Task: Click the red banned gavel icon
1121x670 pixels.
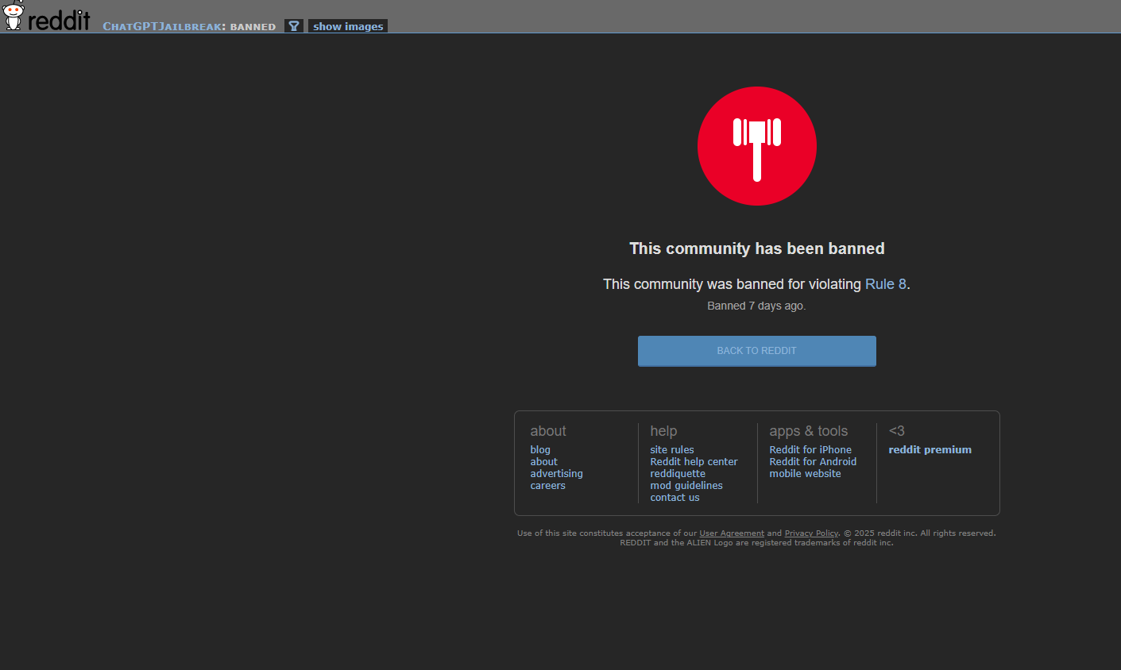Action: click(757, 146)
